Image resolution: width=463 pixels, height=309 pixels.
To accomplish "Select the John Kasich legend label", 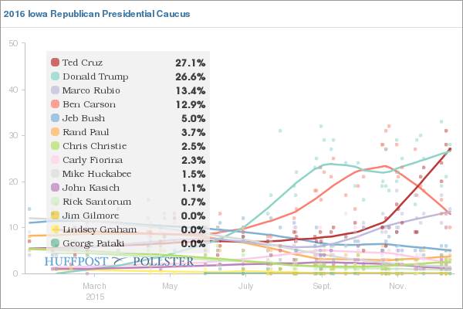I will (91, 188).
